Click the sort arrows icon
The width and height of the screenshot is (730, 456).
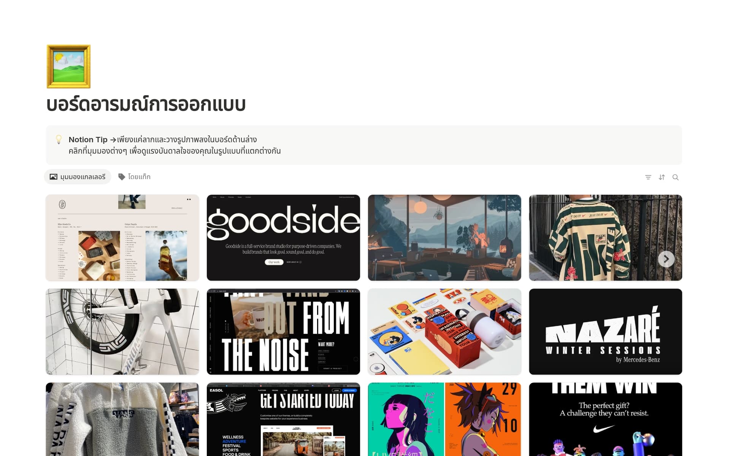click(662, 177)
